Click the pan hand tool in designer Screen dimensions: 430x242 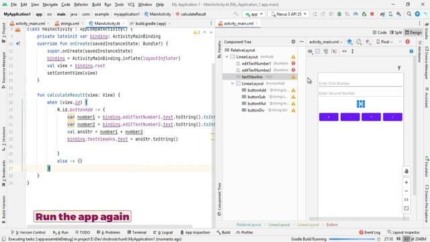406,171
